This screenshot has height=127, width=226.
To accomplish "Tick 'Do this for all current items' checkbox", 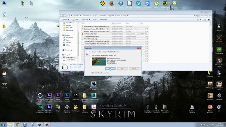I will pos(92,73).
